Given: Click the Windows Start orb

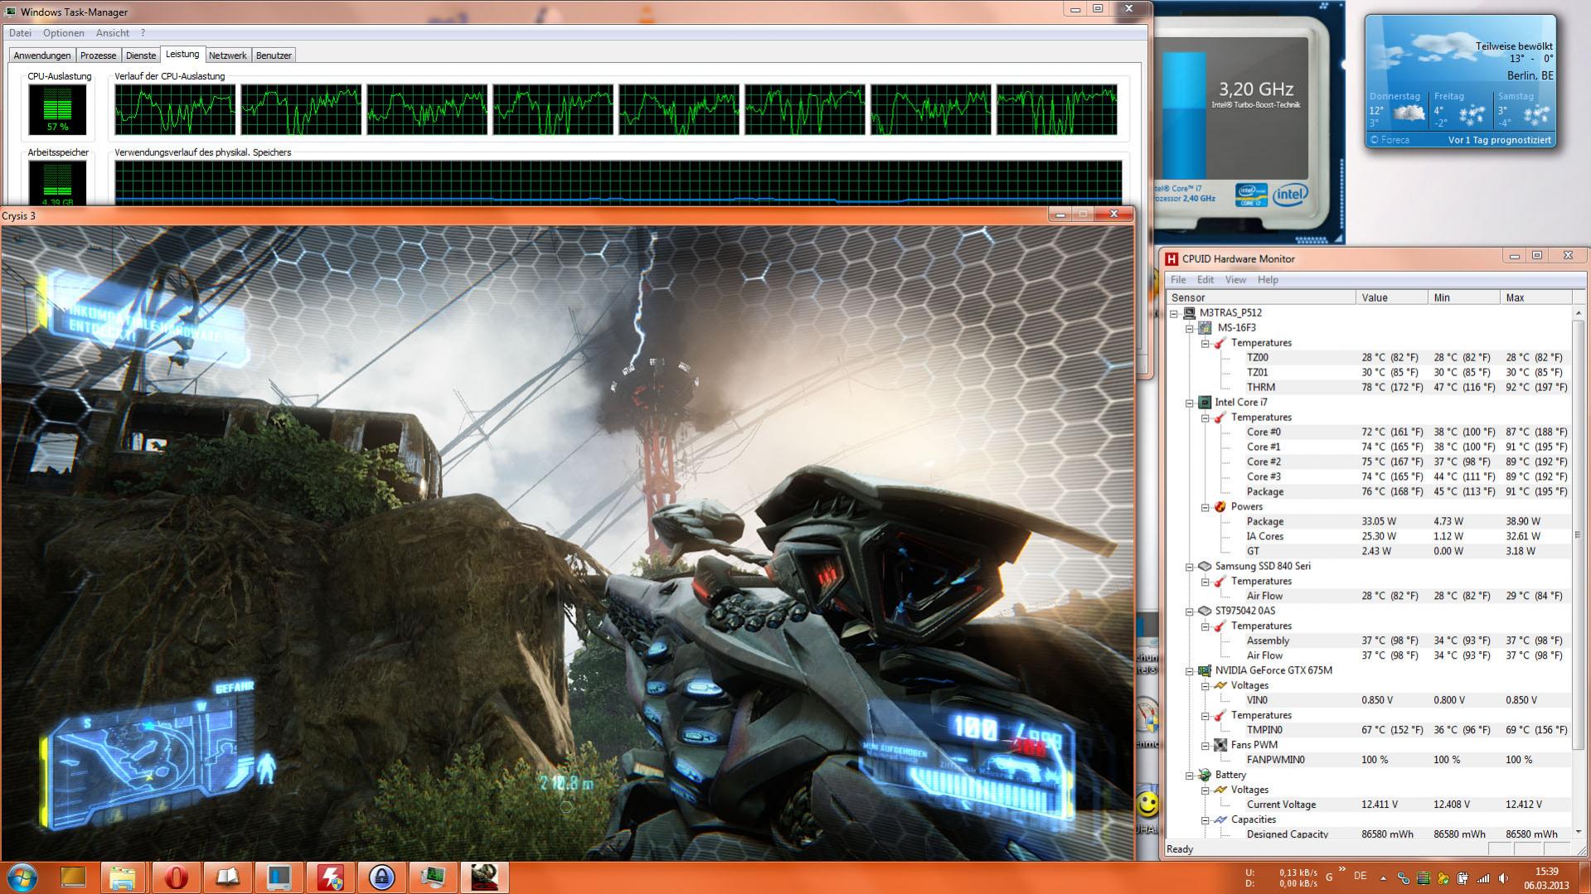Looking at the screenshot, I should tap(22, 877).
